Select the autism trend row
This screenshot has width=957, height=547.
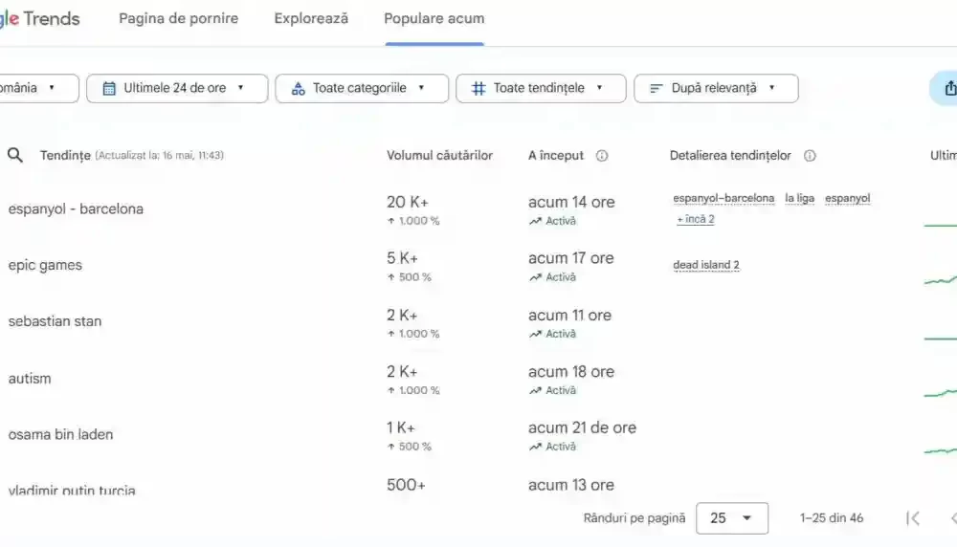pyautogui.click(x=478, y=378)
